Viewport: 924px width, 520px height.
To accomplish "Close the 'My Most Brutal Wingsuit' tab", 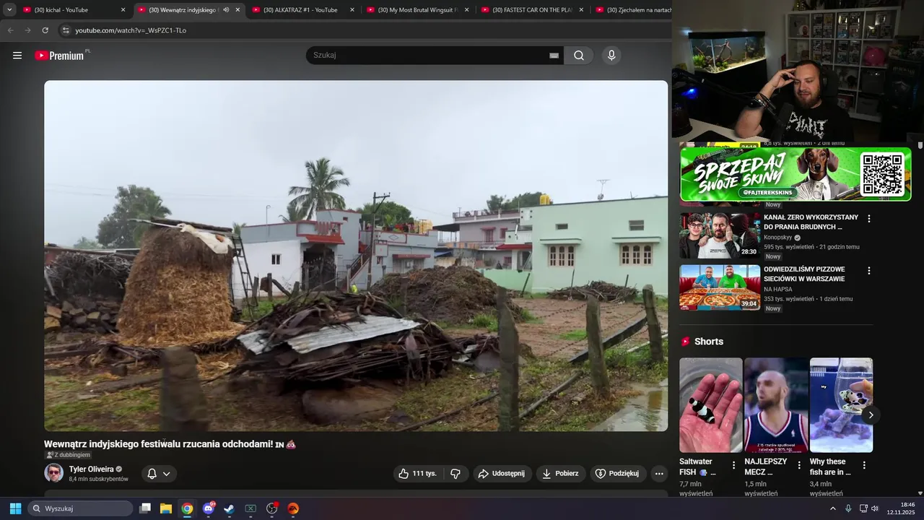I will pyautogui.click(x=466, y=10).
